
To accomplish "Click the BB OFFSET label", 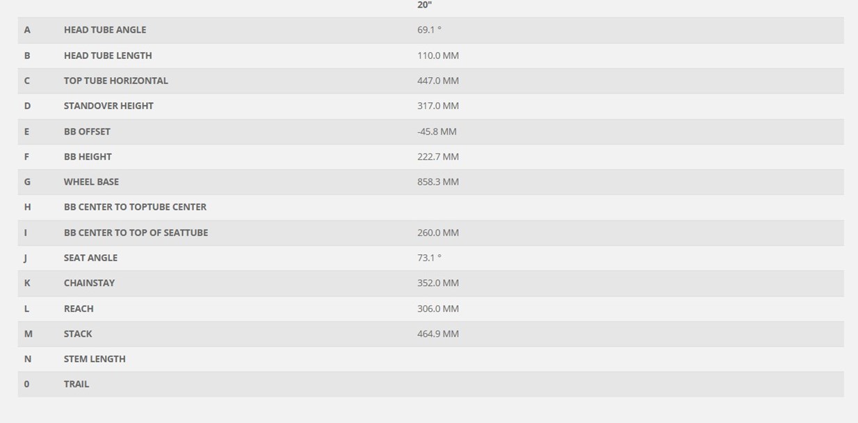I will 87,131.
